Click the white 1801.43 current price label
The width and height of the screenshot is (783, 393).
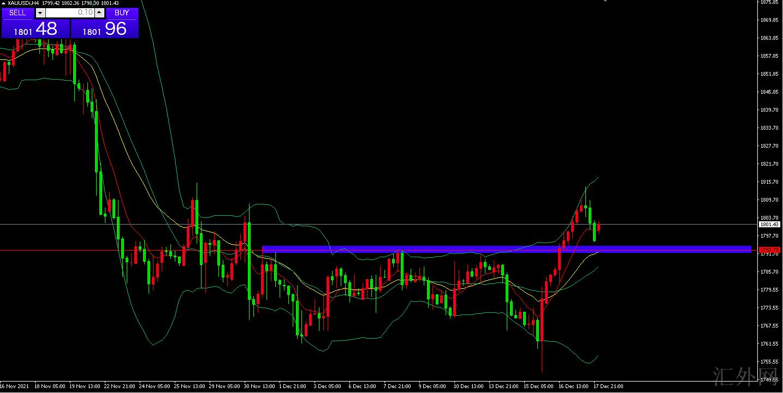tap(769, 224)
